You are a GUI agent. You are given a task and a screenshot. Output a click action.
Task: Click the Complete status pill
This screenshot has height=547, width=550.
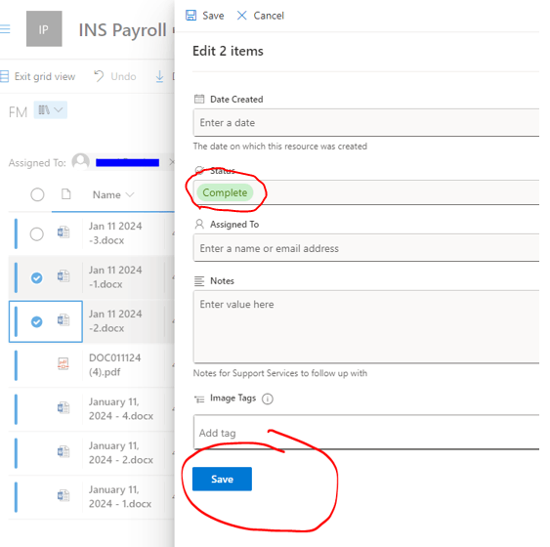coord(225,192)
